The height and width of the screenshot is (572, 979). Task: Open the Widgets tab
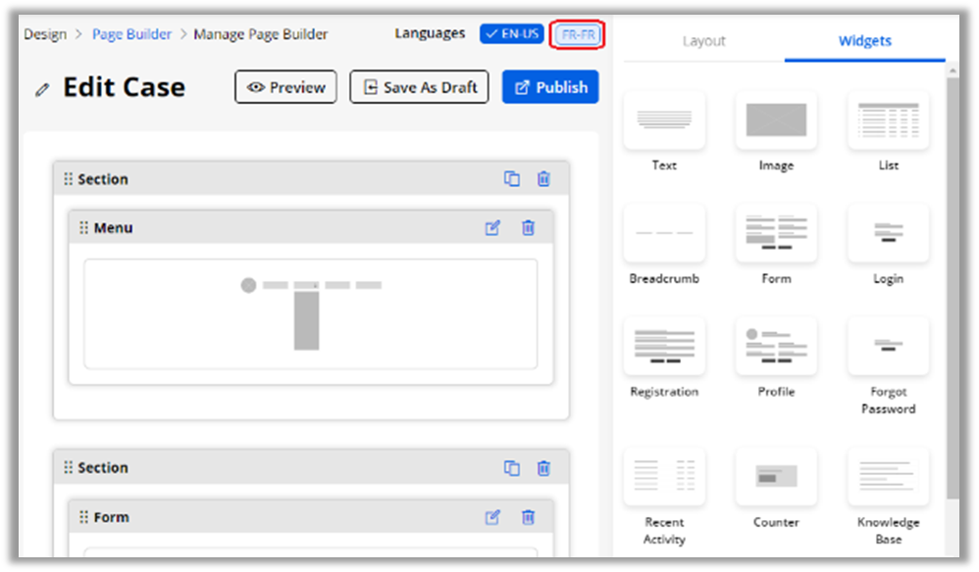(x=864, y=41)
